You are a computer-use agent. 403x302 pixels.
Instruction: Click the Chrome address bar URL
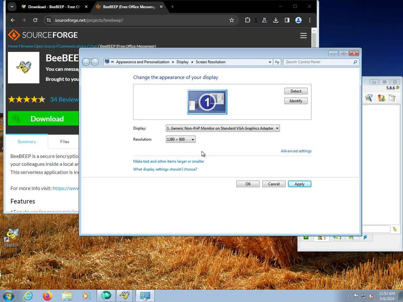point(89,20)
